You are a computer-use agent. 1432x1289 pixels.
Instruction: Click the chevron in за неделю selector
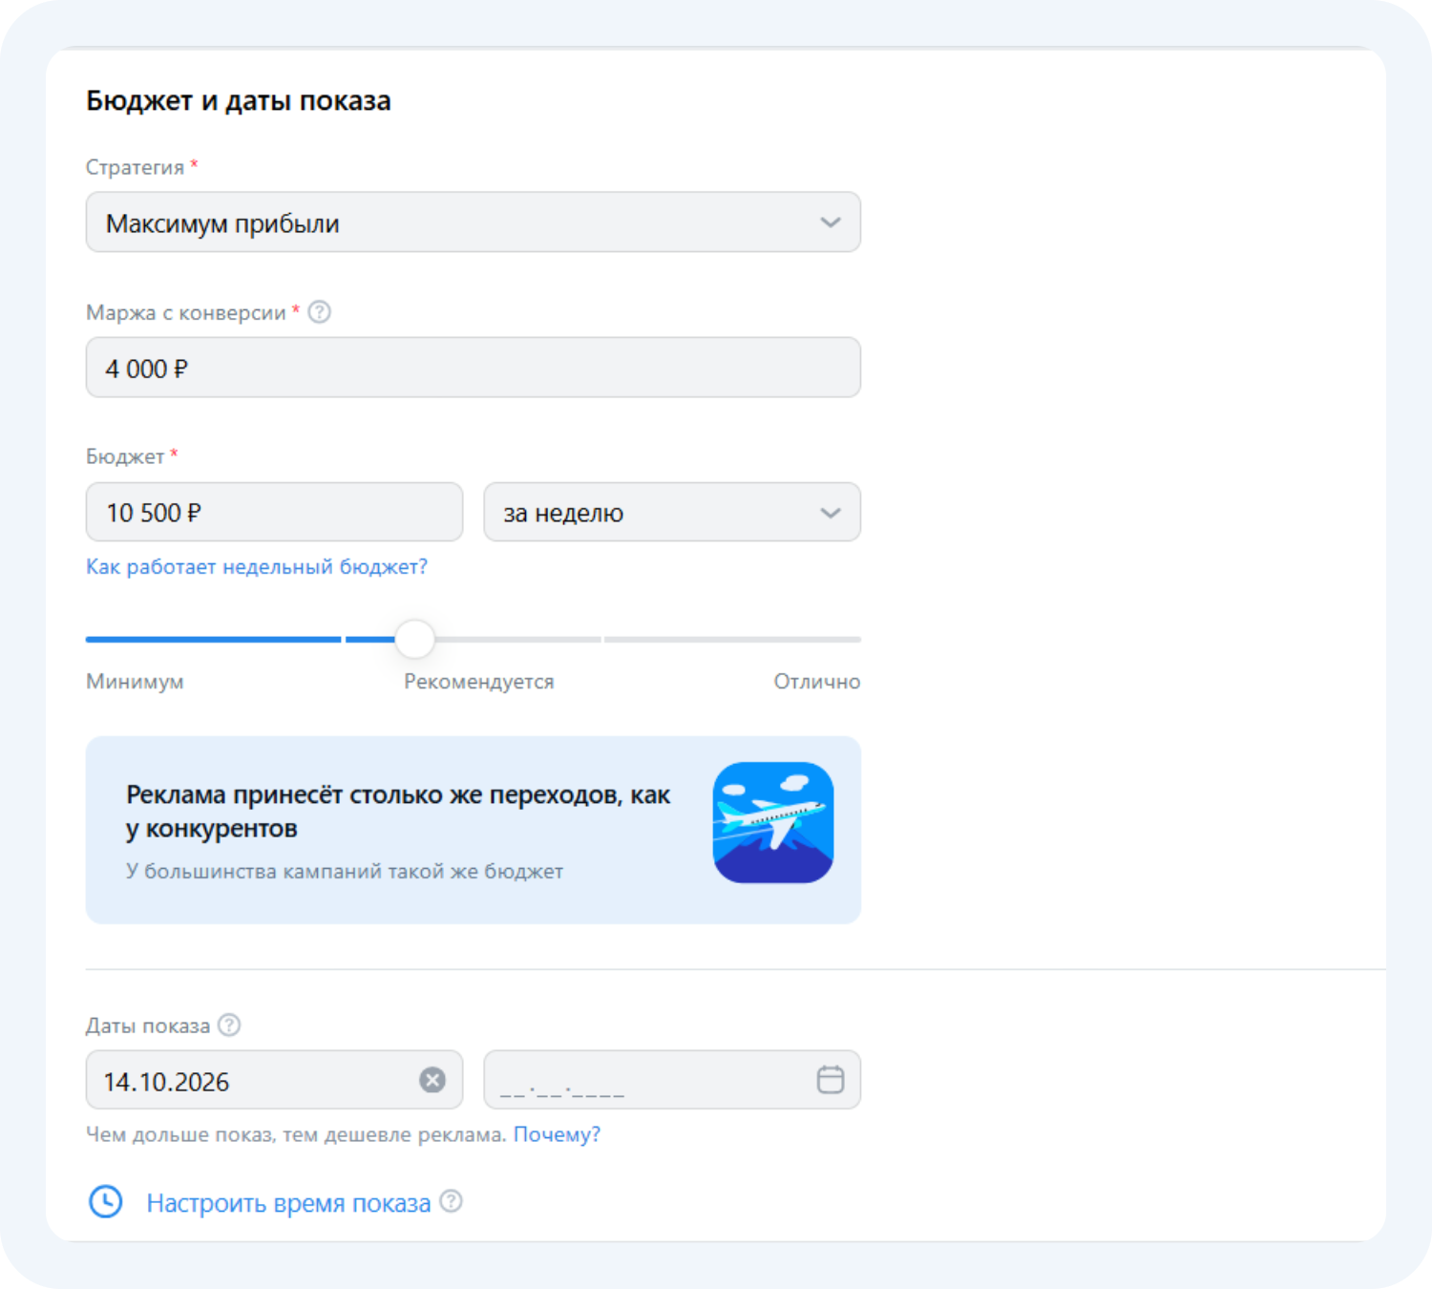[x=831, y=513]
